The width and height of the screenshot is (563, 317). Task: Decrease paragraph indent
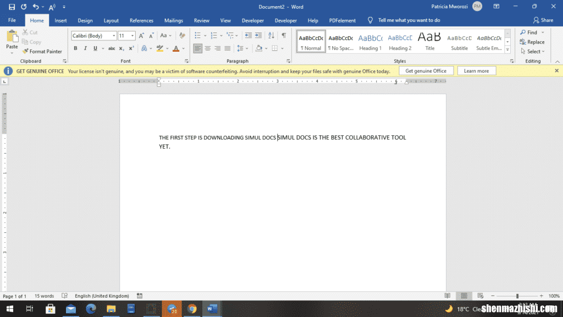248,35
